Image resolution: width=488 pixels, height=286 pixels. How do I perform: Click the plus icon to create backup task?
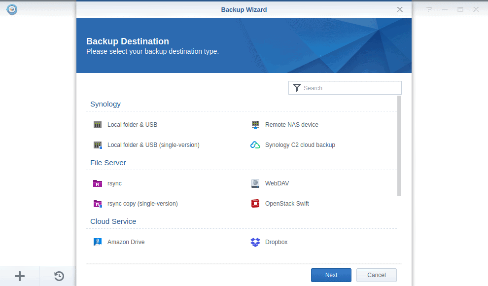point(19,276)
